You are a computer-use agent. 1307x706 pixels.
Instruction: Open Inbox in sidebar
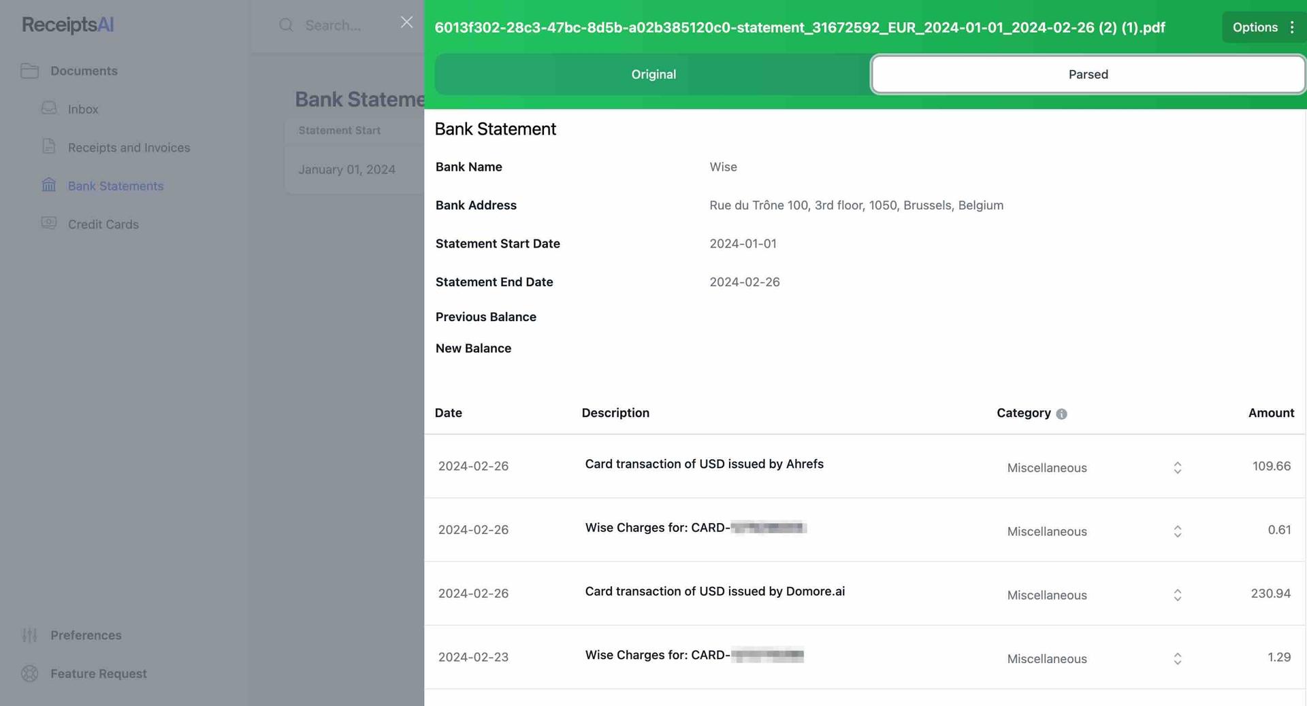coord(83,109)
